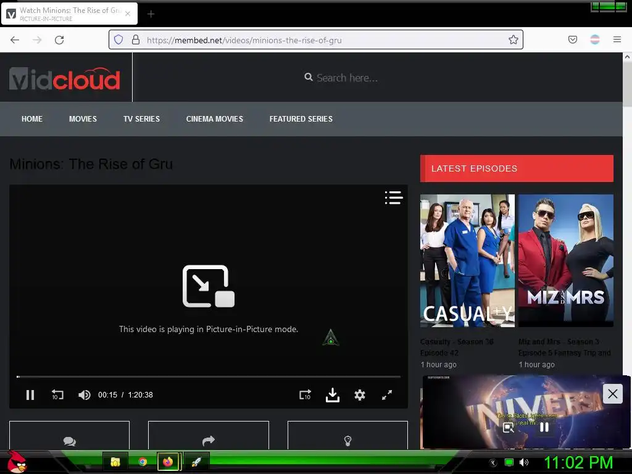
Task: Click the LATEST EPISODES header
Action: point(517,168)
